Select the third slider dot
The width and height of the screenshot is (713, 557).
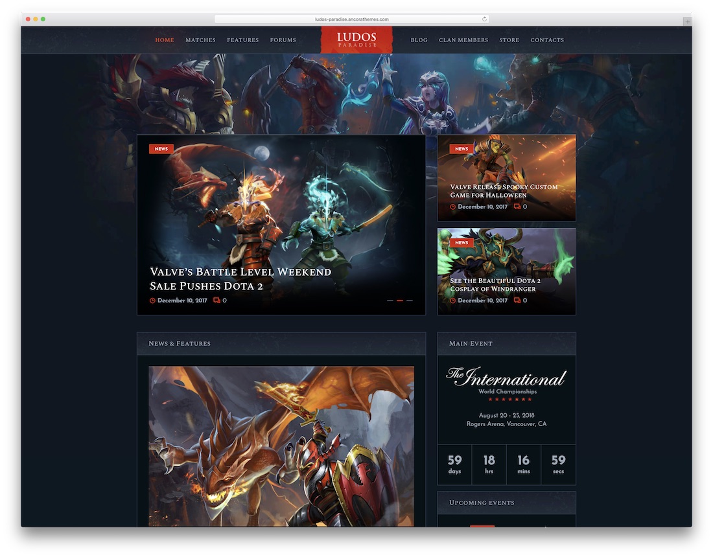pos(410,301)
